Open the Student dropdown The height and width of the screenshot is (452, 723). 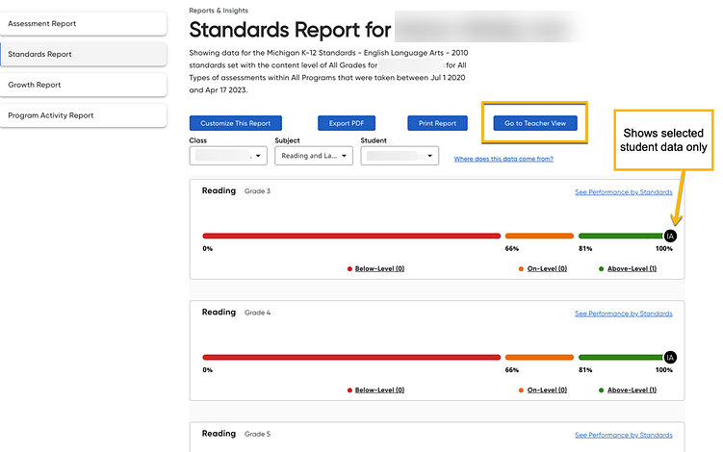(400, 156)
